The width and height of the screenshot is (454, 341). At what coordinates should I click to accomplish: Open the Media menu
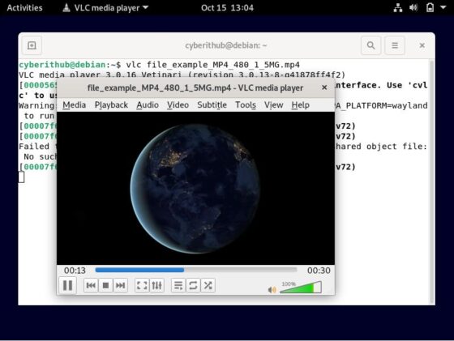click(74, 104)
